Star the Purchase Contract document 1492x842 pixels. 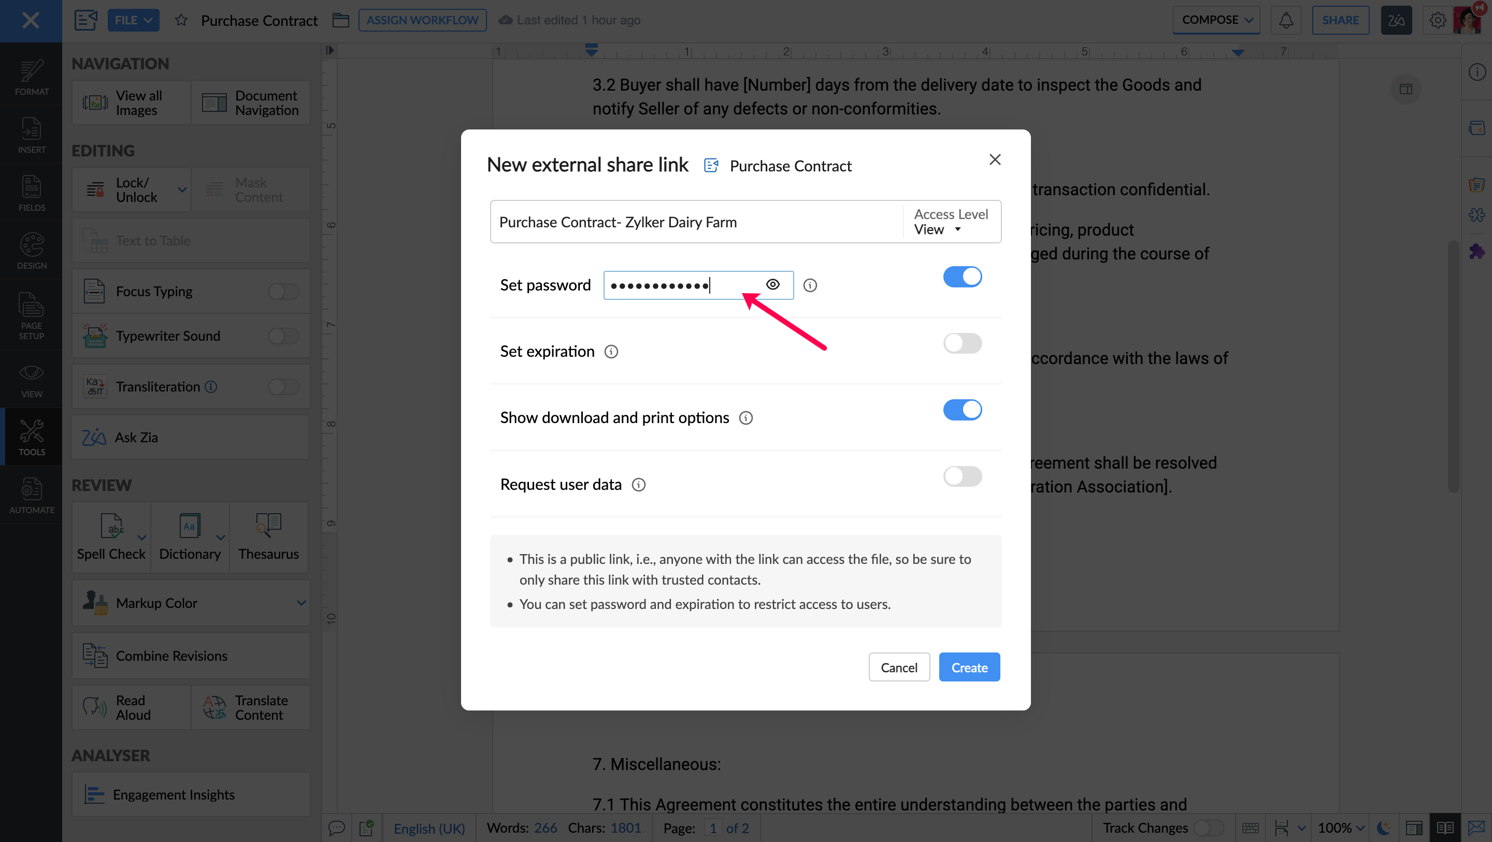pos(181,20)
